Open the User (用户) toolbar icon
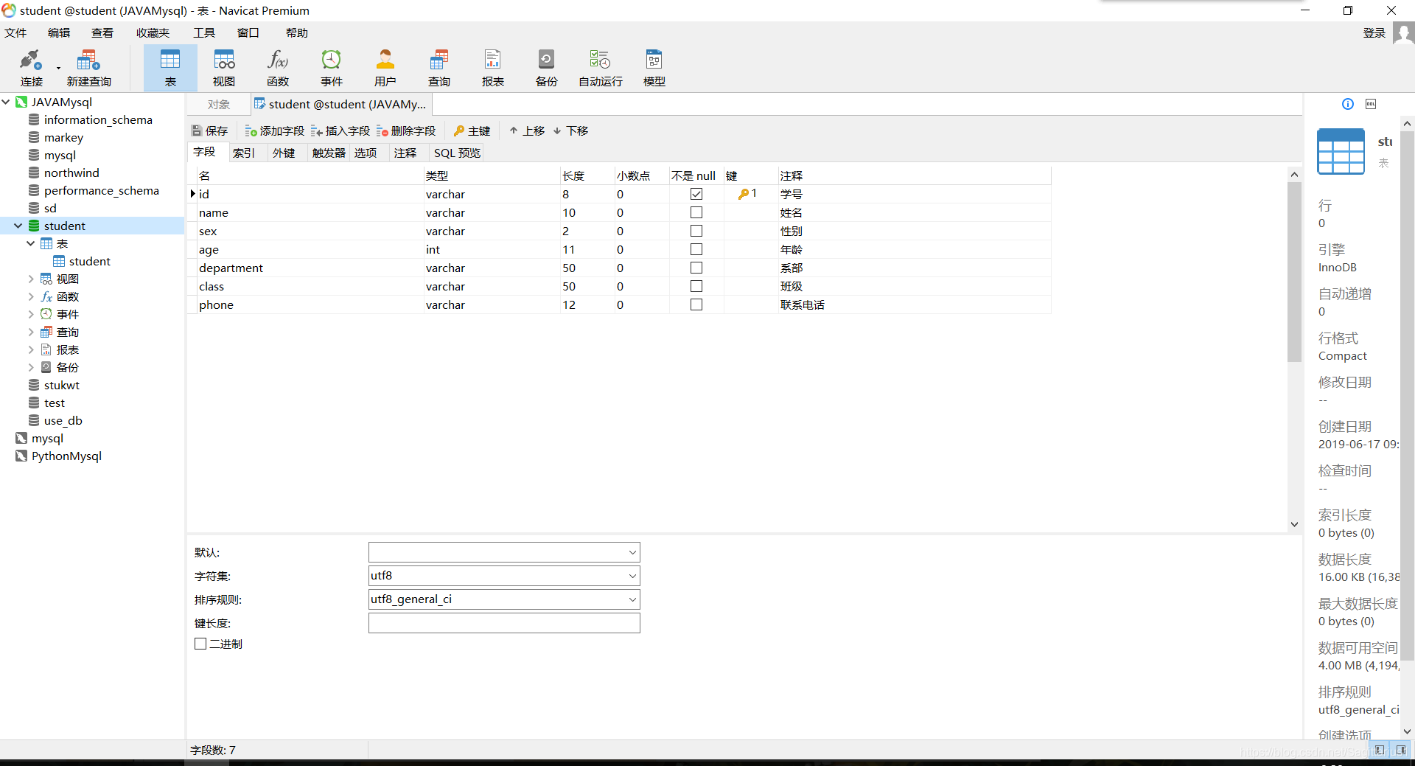Image resolution: width=1415 pixels, height=766 pixels. tap(385, 68)
